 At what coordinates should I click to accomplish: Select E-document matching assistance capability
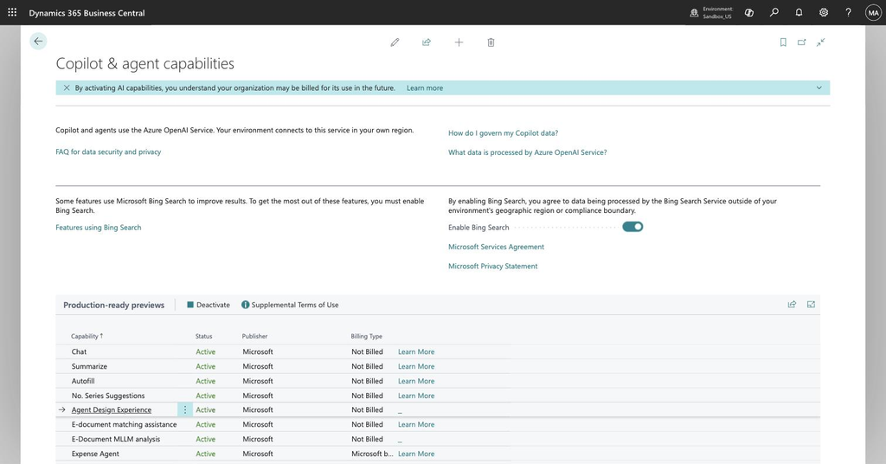click(125, 424)
